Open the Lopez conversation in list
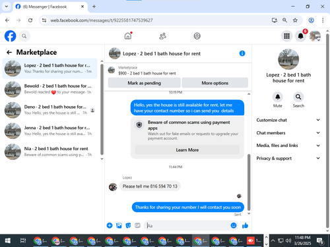The image size is (330, 247). point(49,69)
